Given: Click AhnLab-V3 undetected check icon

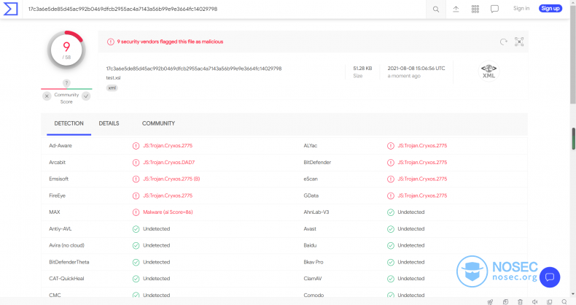Looking at the screenshot, I should (x=391, y=212).
